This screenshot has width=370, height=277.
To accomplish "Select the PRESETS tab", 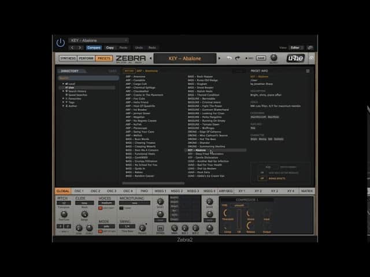I will pos(104,58).
